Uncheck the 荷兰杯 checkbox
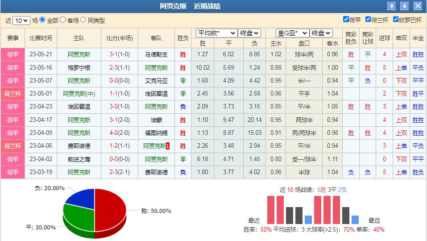 (368, 19)
